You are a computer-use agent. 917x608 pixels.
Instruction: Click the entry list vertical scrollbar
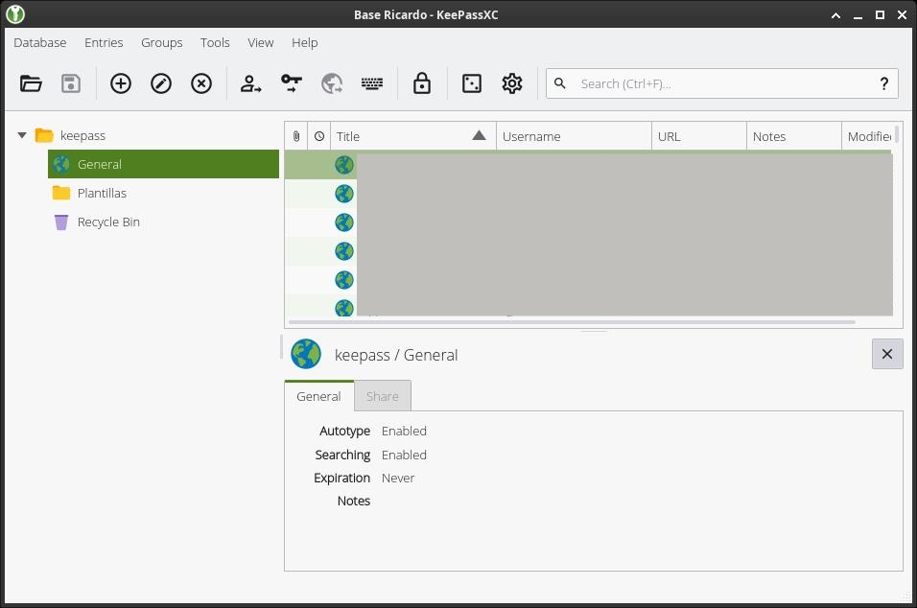click(x=897, y=134)
